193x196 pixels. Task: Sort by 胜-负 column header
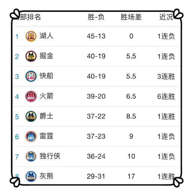point(96,17)
